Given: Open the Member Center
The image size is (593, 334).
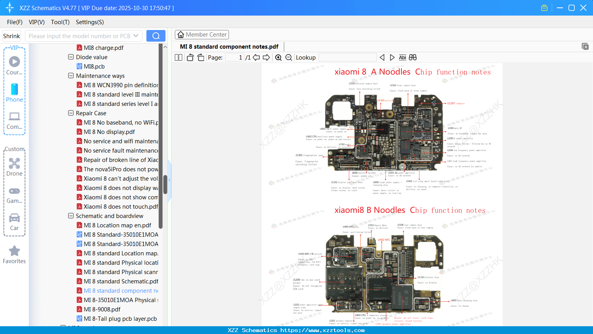Looking at the screenshot, I should tap(202, 34).
